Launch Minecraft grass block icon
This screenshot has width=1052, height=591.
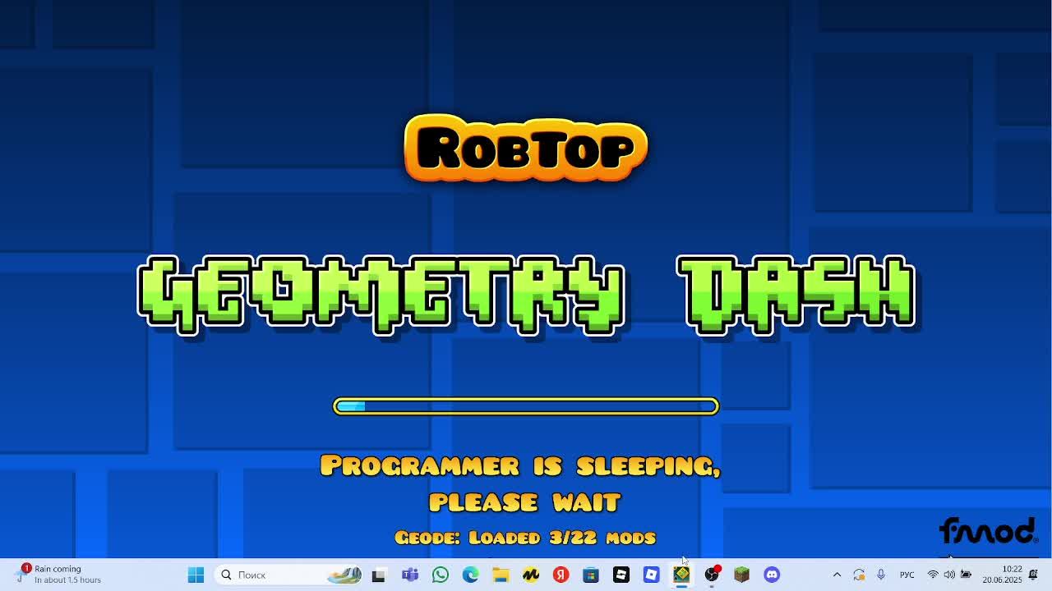(741, 575)
